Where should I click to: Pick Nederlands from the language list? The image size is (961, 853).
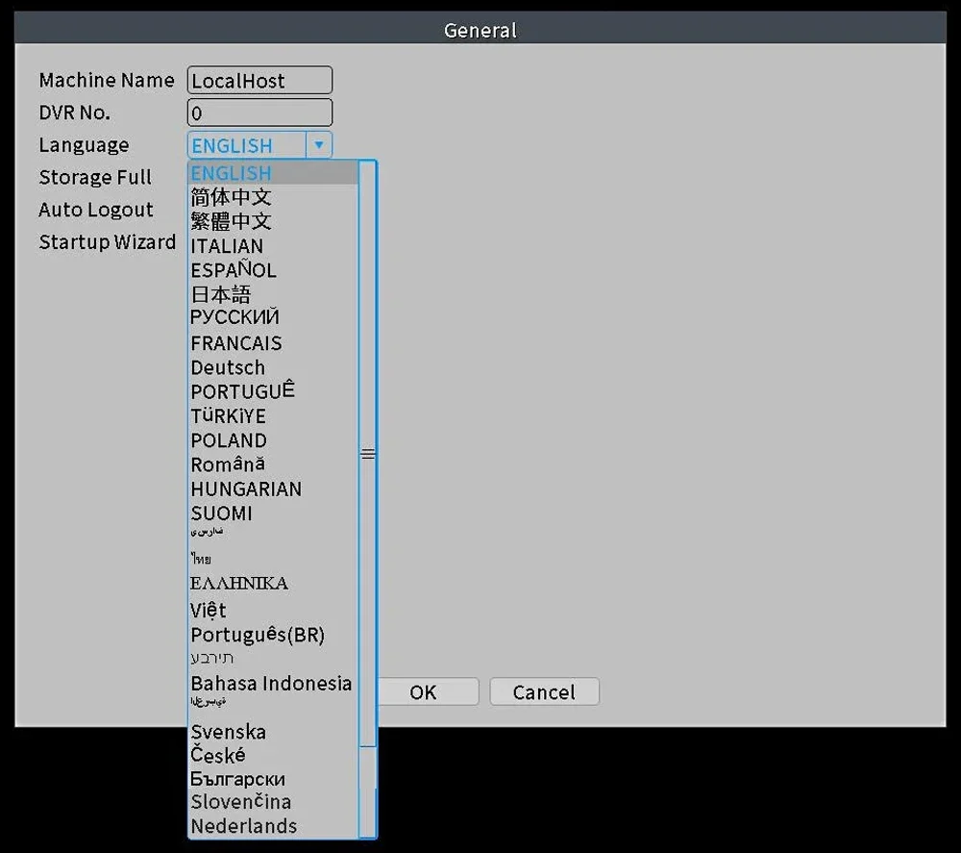pyautogui.click(x=244, y=826)
